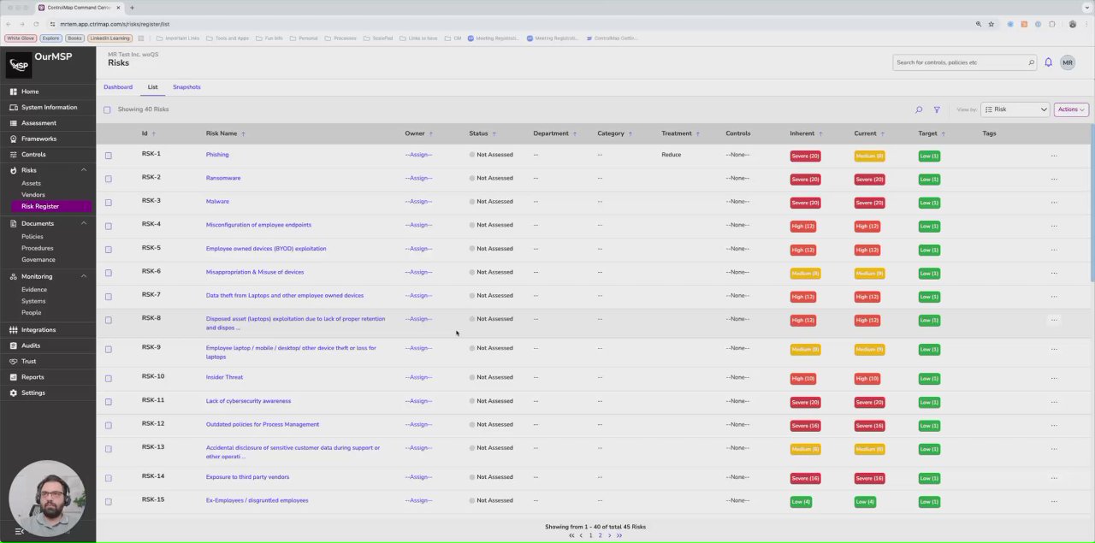Toggle select-all risks checkbox
This screenshot has width=1095, height=543.
(x=107, y=109)
